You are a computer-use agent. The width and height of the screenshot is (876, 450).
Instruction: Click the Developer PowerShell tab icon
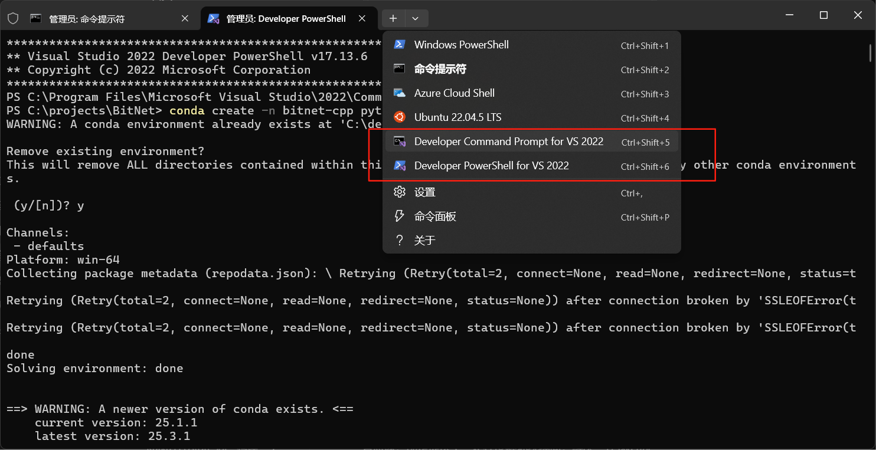[214, 18]
